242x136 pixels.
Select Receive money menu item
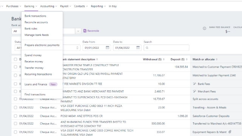click(x=34, y=61)
